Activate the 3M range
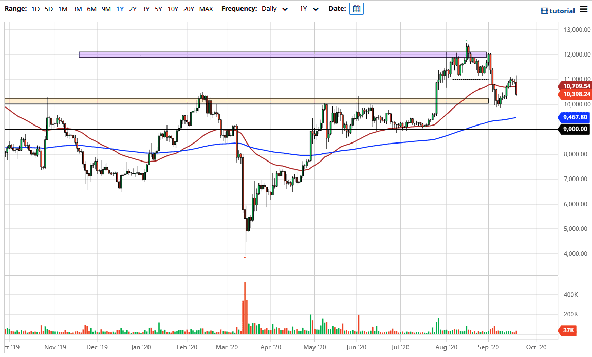The width and height of the screenshot is (592, 357). pos(77,9)
